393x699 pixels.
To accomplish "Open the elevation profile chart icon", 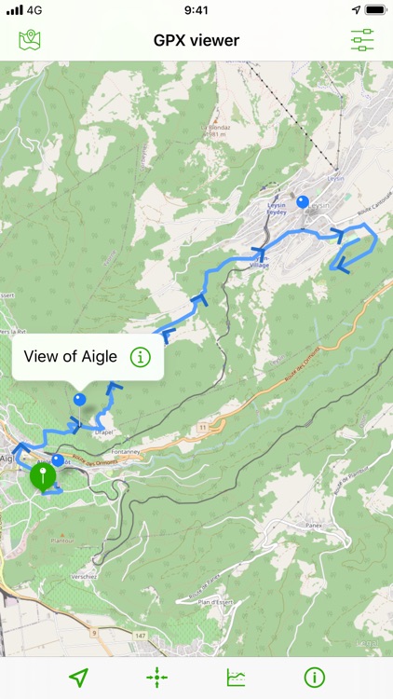I will 237,678.
